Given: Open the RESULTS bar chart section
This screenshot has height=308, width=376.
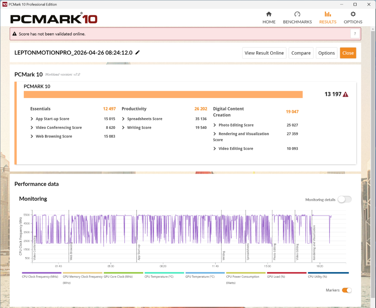Looking at the screenshot, I should point(328,18).
